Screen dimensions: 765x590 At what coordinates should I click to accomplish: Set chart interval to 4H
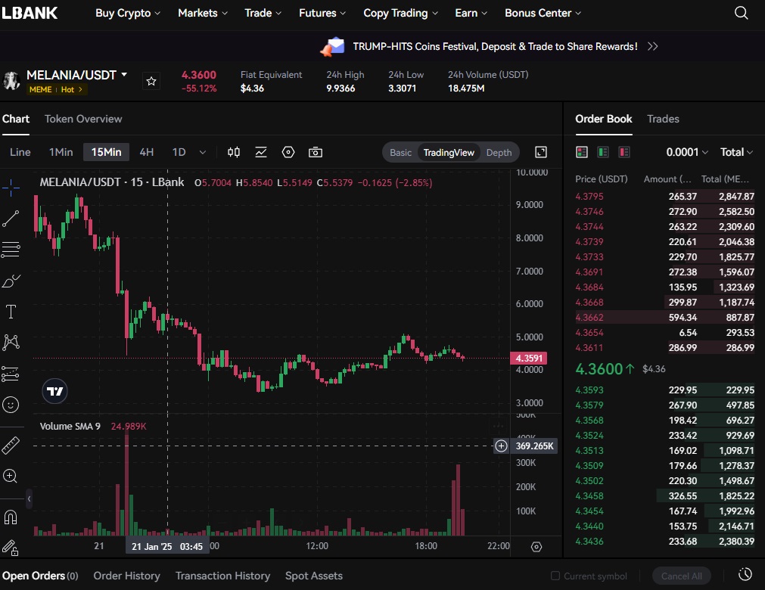pos(147,152)
